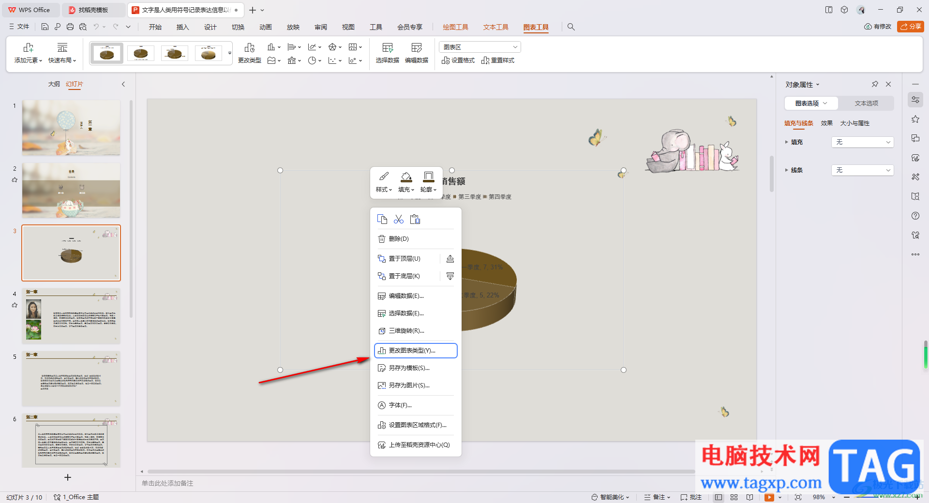Select 三维旋转(R) in context menu

[416, 331]
